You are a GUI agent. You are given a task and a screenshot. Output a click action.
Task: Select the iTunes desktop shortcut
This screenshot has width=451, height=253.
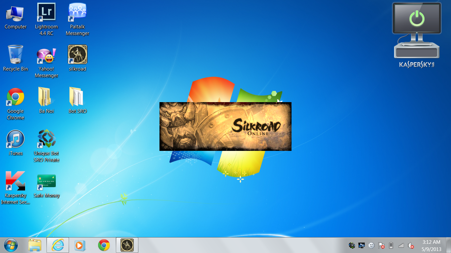coord(16,143)
